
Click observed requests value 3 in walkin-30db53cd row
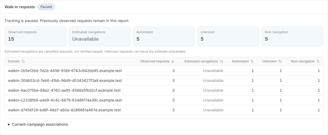(x=174, y=81)
